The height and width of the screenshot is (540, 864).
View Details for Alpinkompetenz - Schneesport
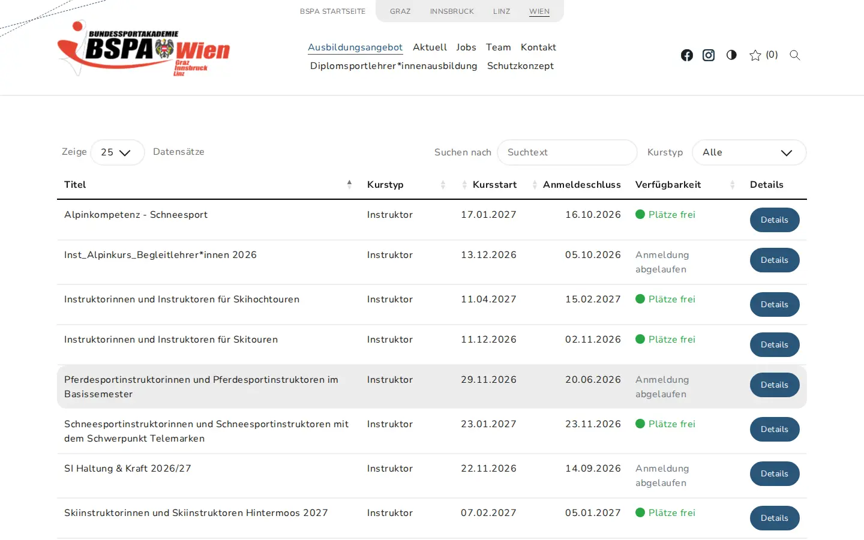click(775, 220)
